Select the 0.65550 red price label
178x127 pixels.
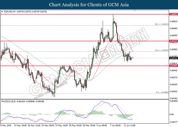[173, 66]
